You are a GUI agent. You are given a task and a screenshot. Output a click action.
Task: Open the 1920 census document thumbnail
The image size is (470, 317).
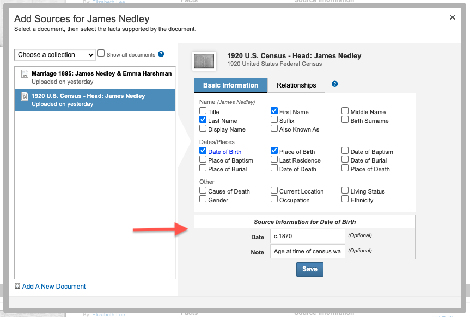coord(205,60)
